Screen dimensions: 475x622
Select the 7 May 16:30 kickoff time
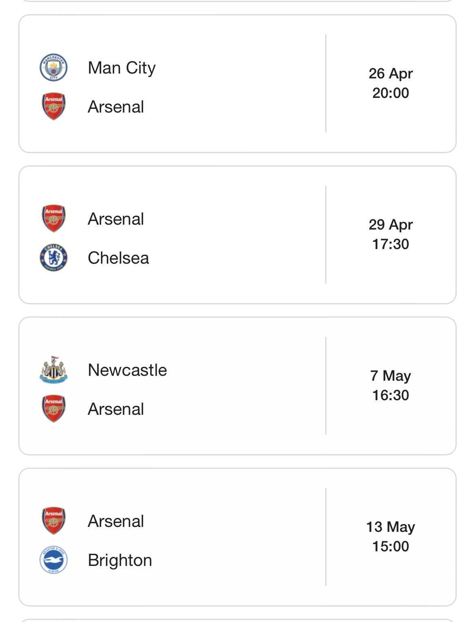pos(391,386)
